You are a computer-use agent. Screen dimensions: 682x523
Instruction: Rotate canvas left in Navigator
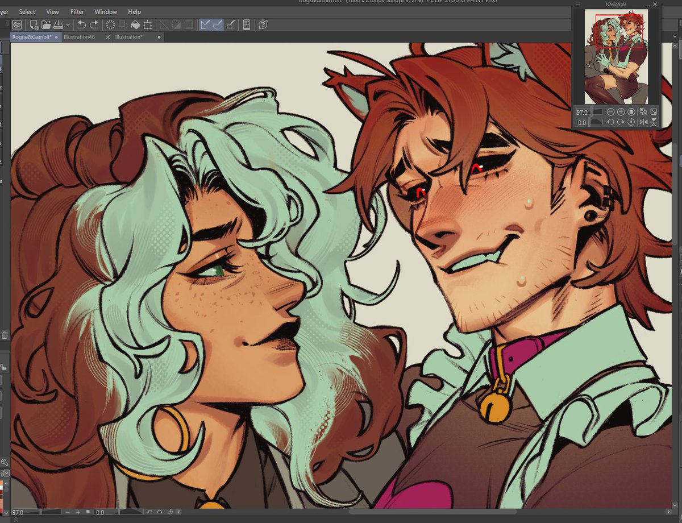pos(611,122)
